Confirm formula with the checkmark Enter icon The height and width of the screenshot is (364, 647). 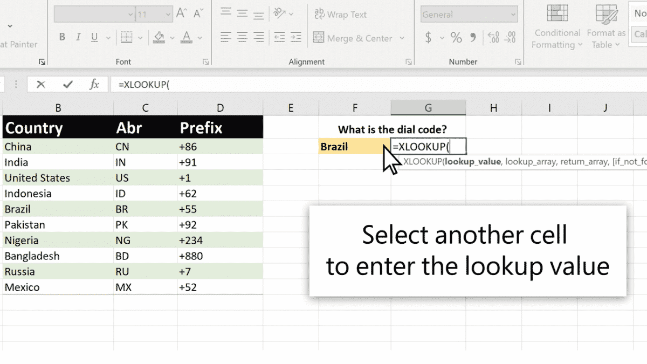68,84
